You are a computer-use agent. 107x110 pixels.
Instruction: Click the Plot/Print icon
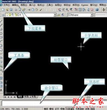pos(16,10)
